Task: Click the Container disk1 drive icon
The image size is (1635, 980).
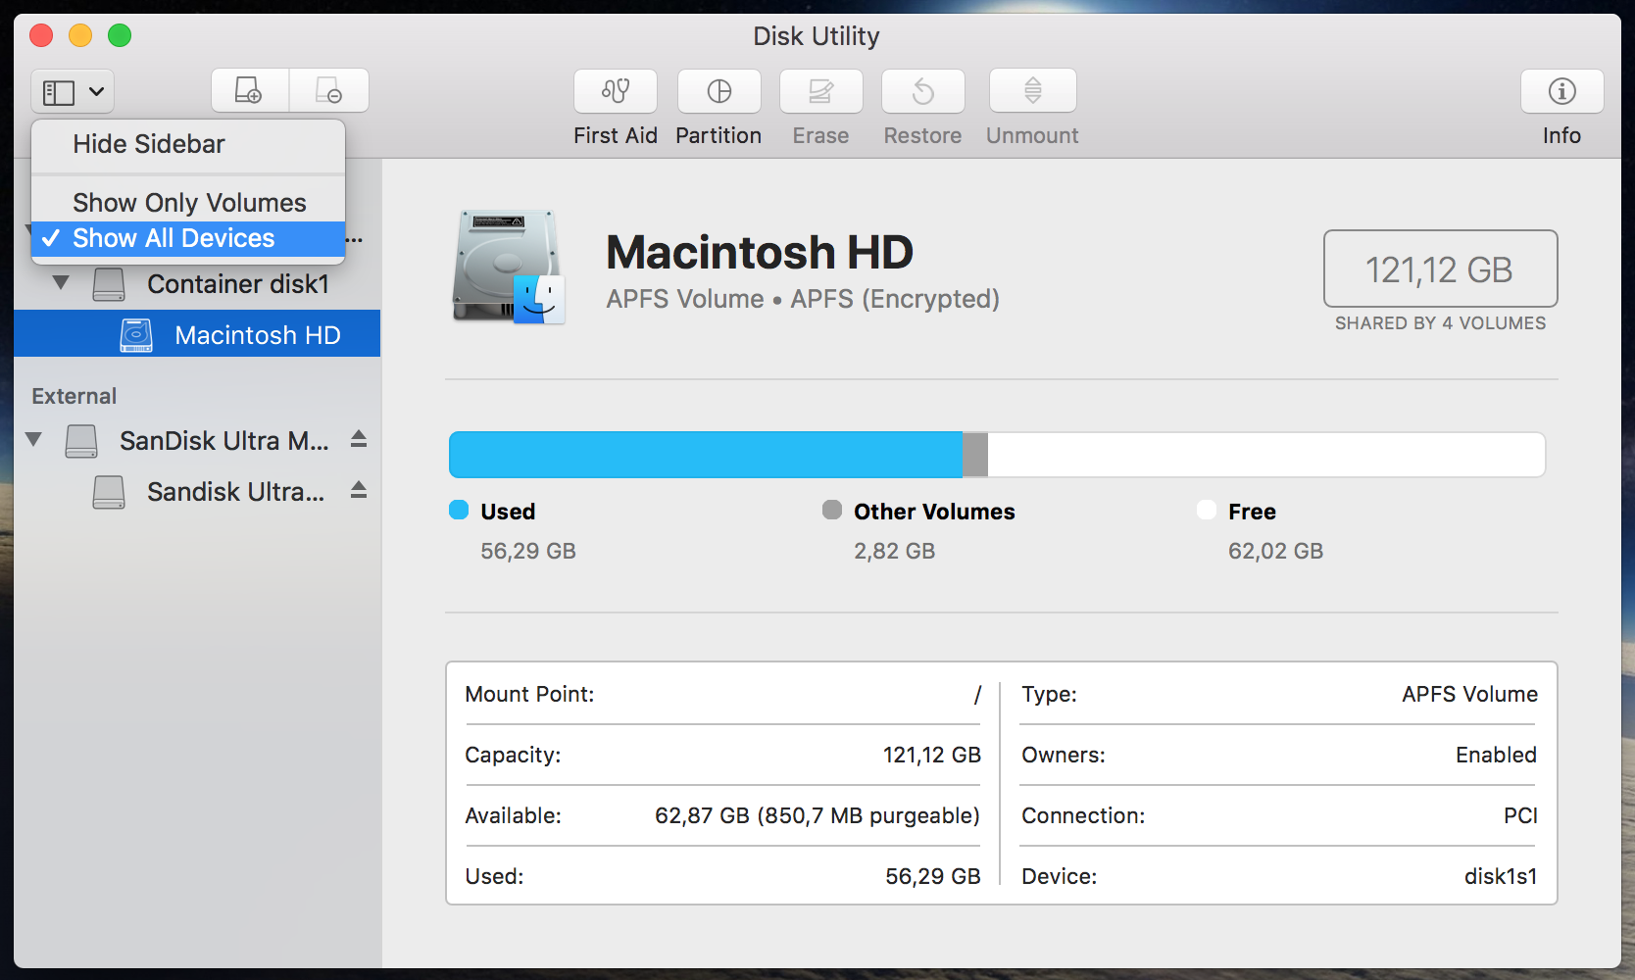Action: (x=109, y=284)
